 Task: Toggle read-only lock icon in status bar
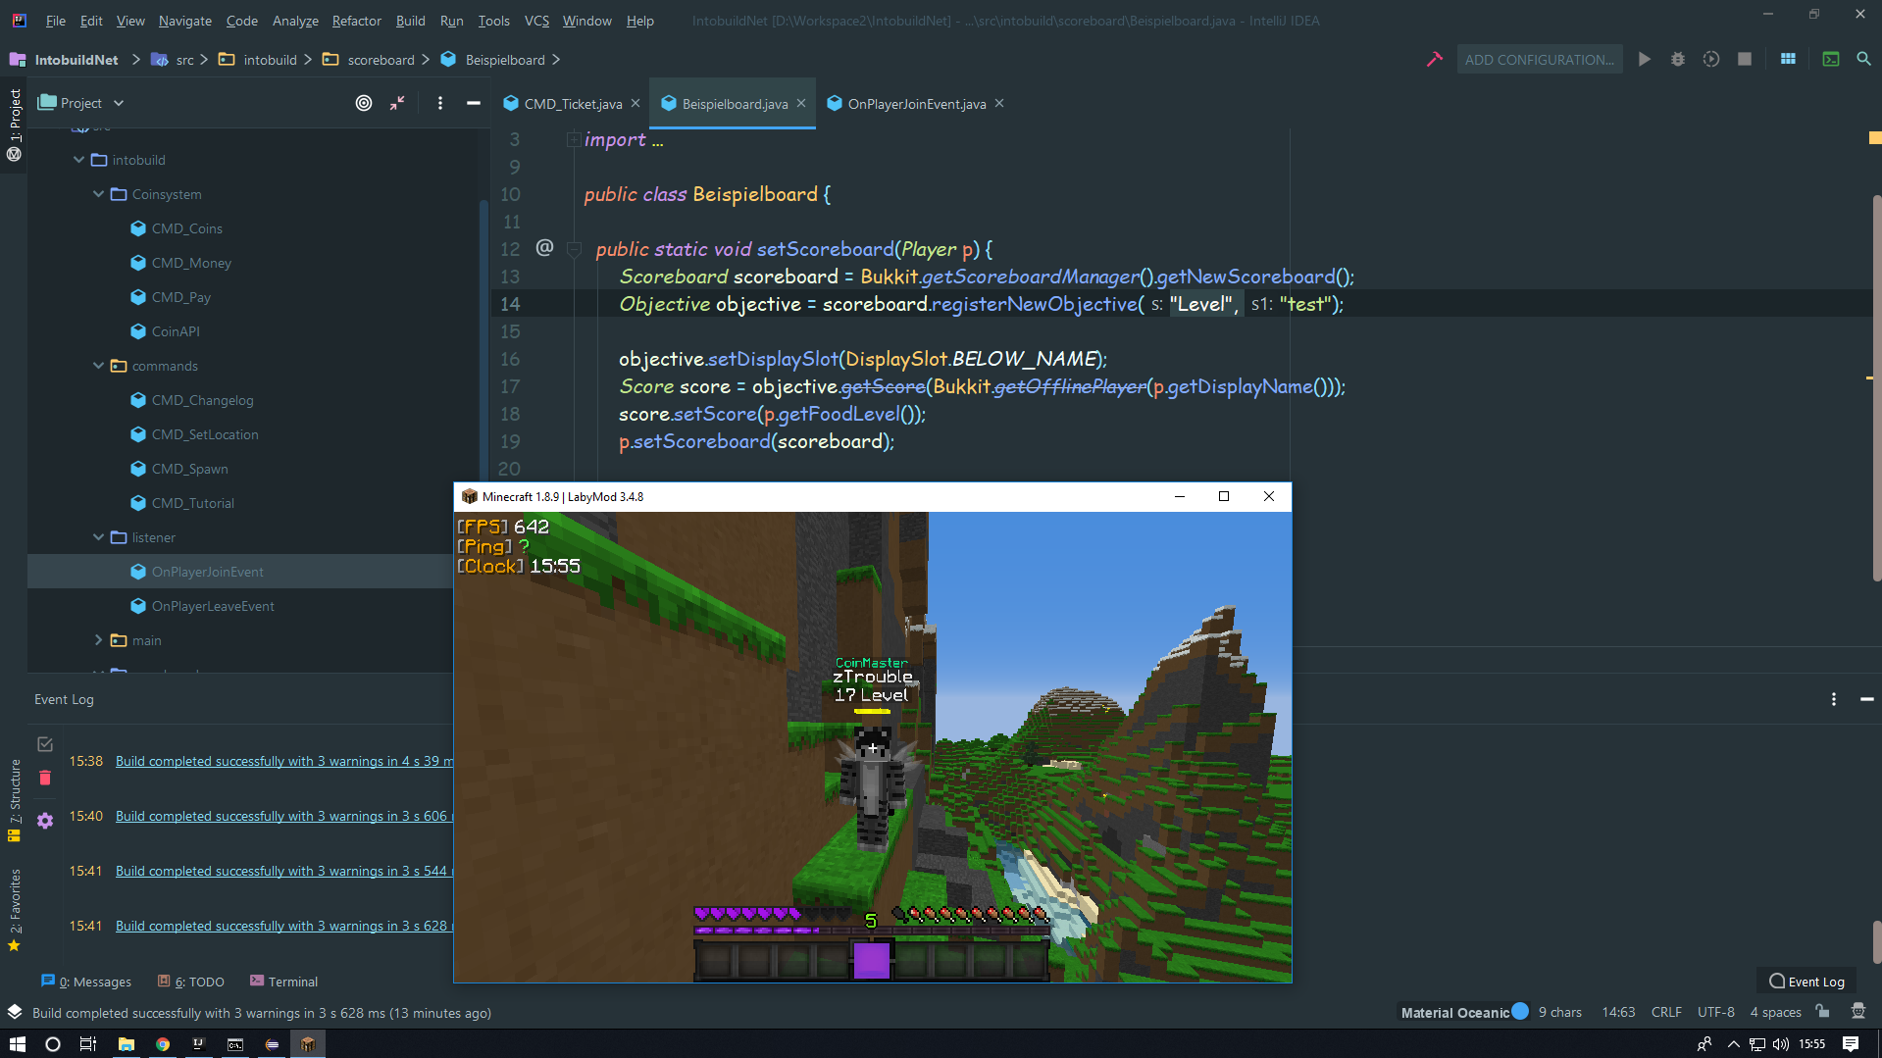pos(1822,1012)
